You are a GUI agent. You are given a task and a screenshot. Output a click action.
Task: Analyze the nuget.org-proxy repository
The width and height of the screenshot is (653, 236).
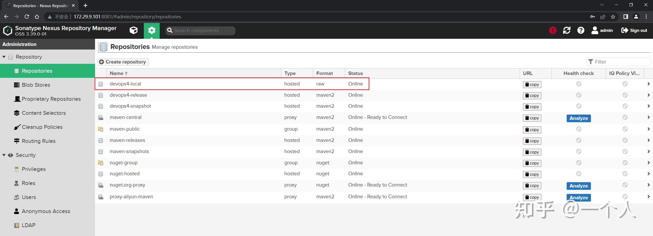click(578, 186)
